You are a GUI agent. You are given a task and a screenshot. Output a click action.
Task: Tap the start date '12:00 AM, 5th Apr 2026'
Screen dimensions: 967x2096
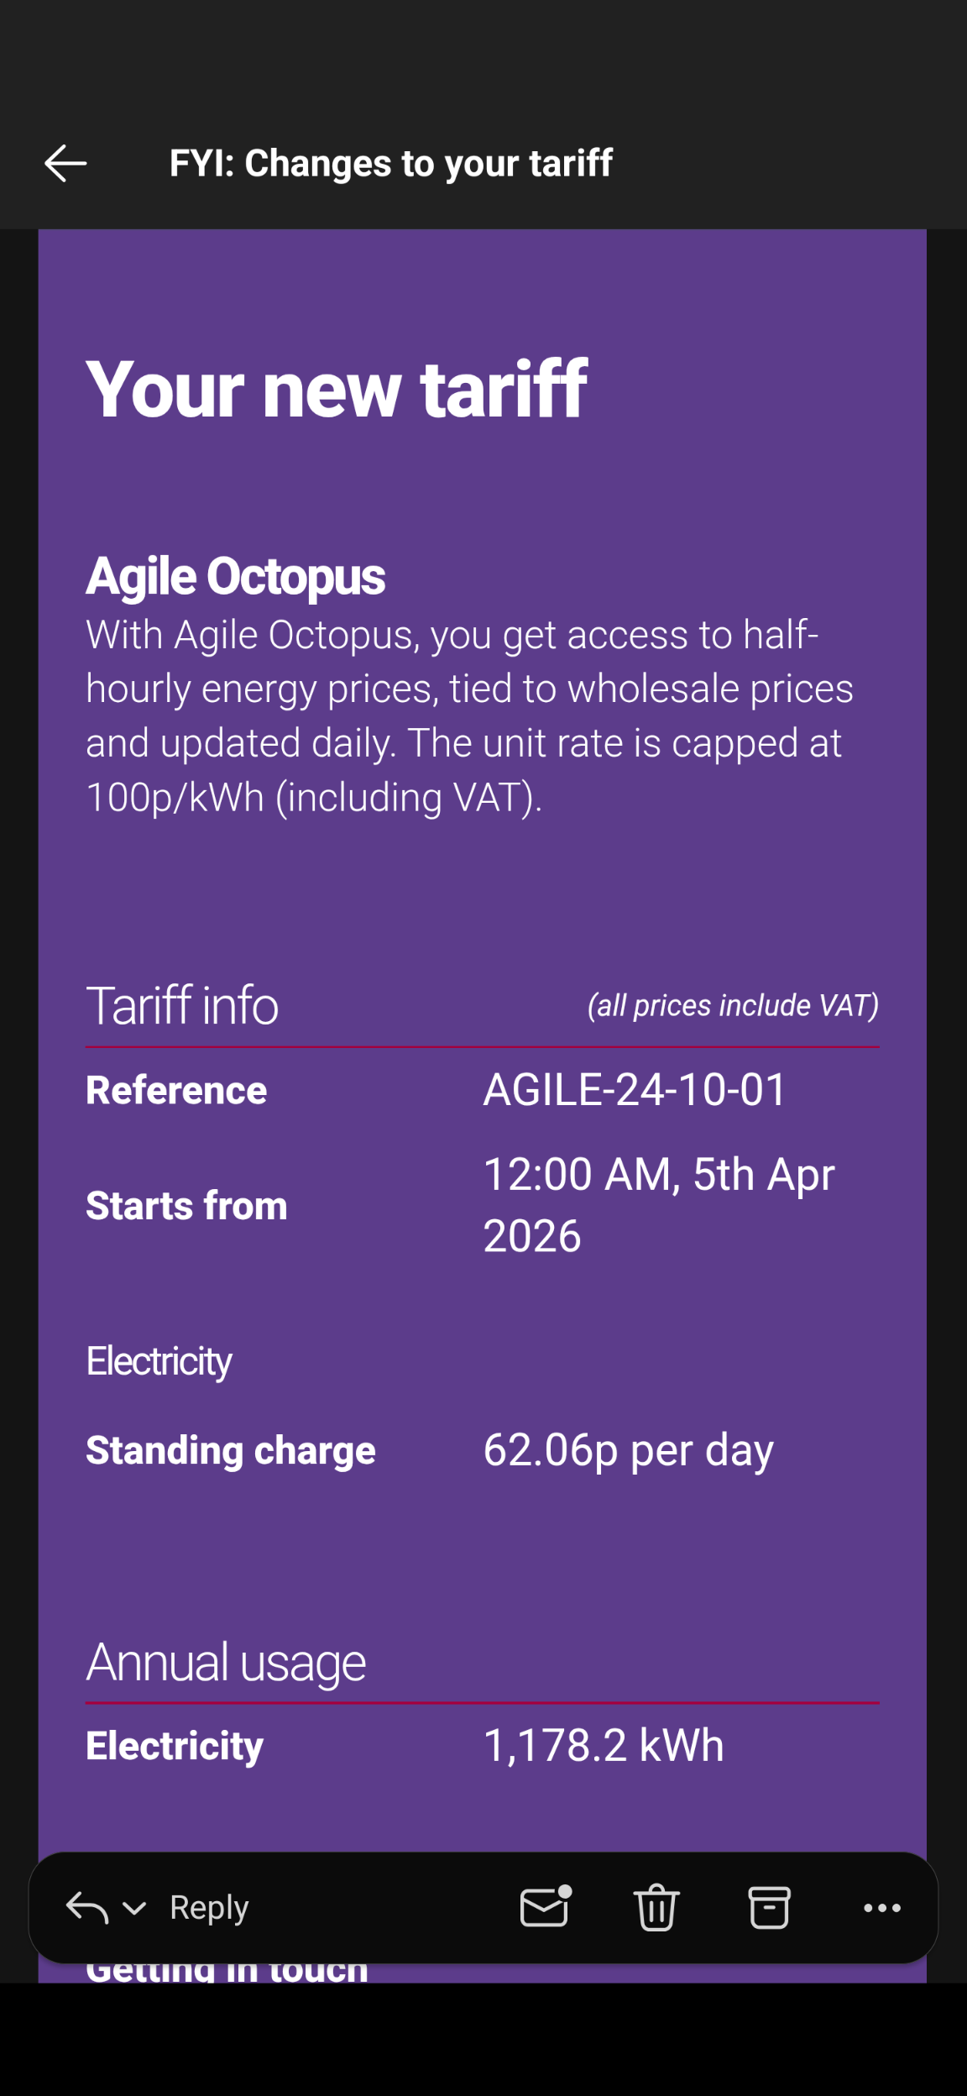point(659,1205)
